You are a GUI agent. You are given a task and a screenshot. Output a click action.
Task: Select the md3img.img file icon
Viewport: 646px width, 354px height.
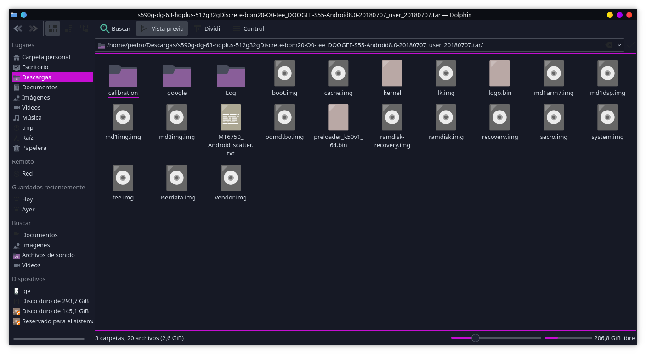(177, 117)
